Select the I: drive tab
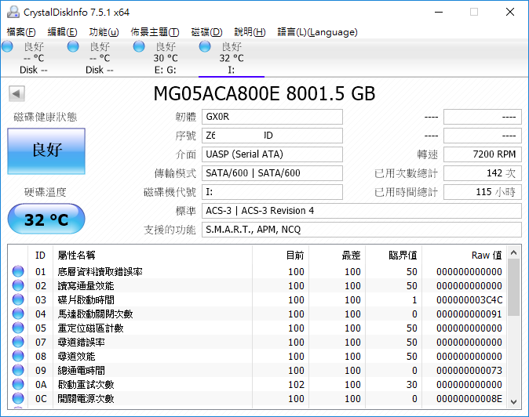This screenshot has height=417, width=529. click(232, 58)
